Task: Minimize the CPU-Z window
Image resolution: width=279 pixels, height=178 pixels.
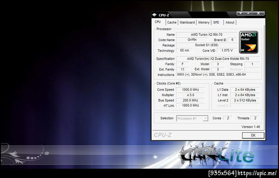Action: pos(240,13)
